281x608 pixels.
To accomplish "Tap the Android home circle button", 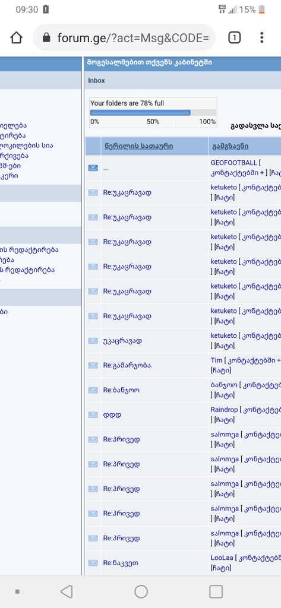I will point(141,591).
